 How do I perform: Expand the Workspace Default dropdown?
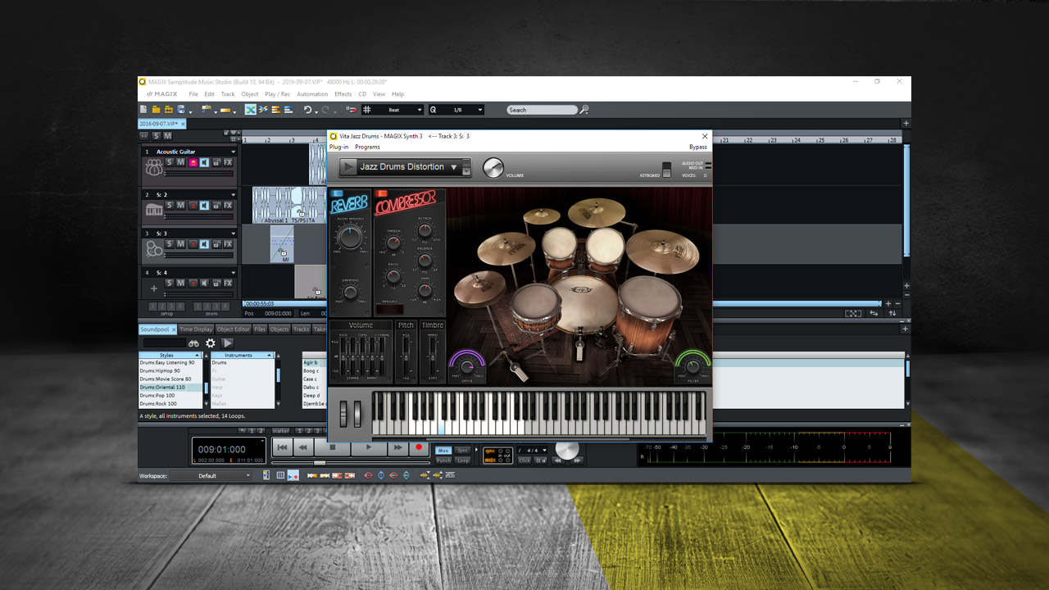tap(248, 475)
